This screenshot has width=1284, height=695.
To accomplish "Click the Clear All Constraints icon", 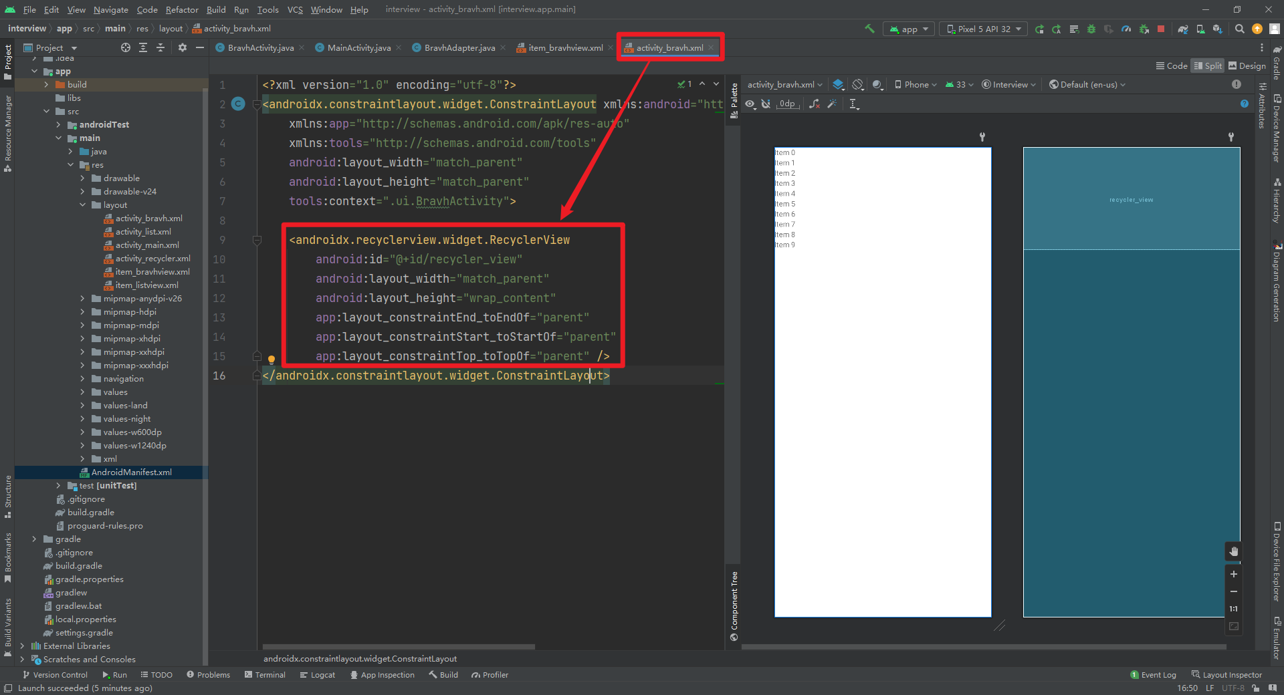I will pyautogui.click(x=815, y=104).
